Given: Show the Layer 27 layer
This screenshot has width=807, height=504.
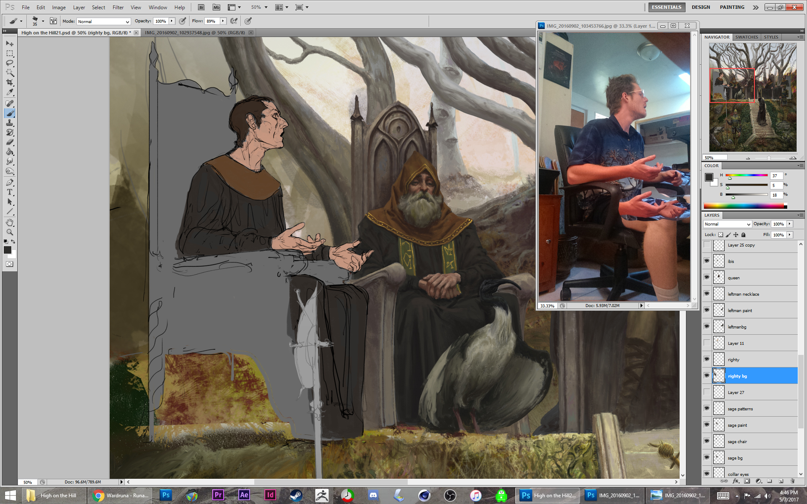Looking at the screenshot, I should pos(707,392).
